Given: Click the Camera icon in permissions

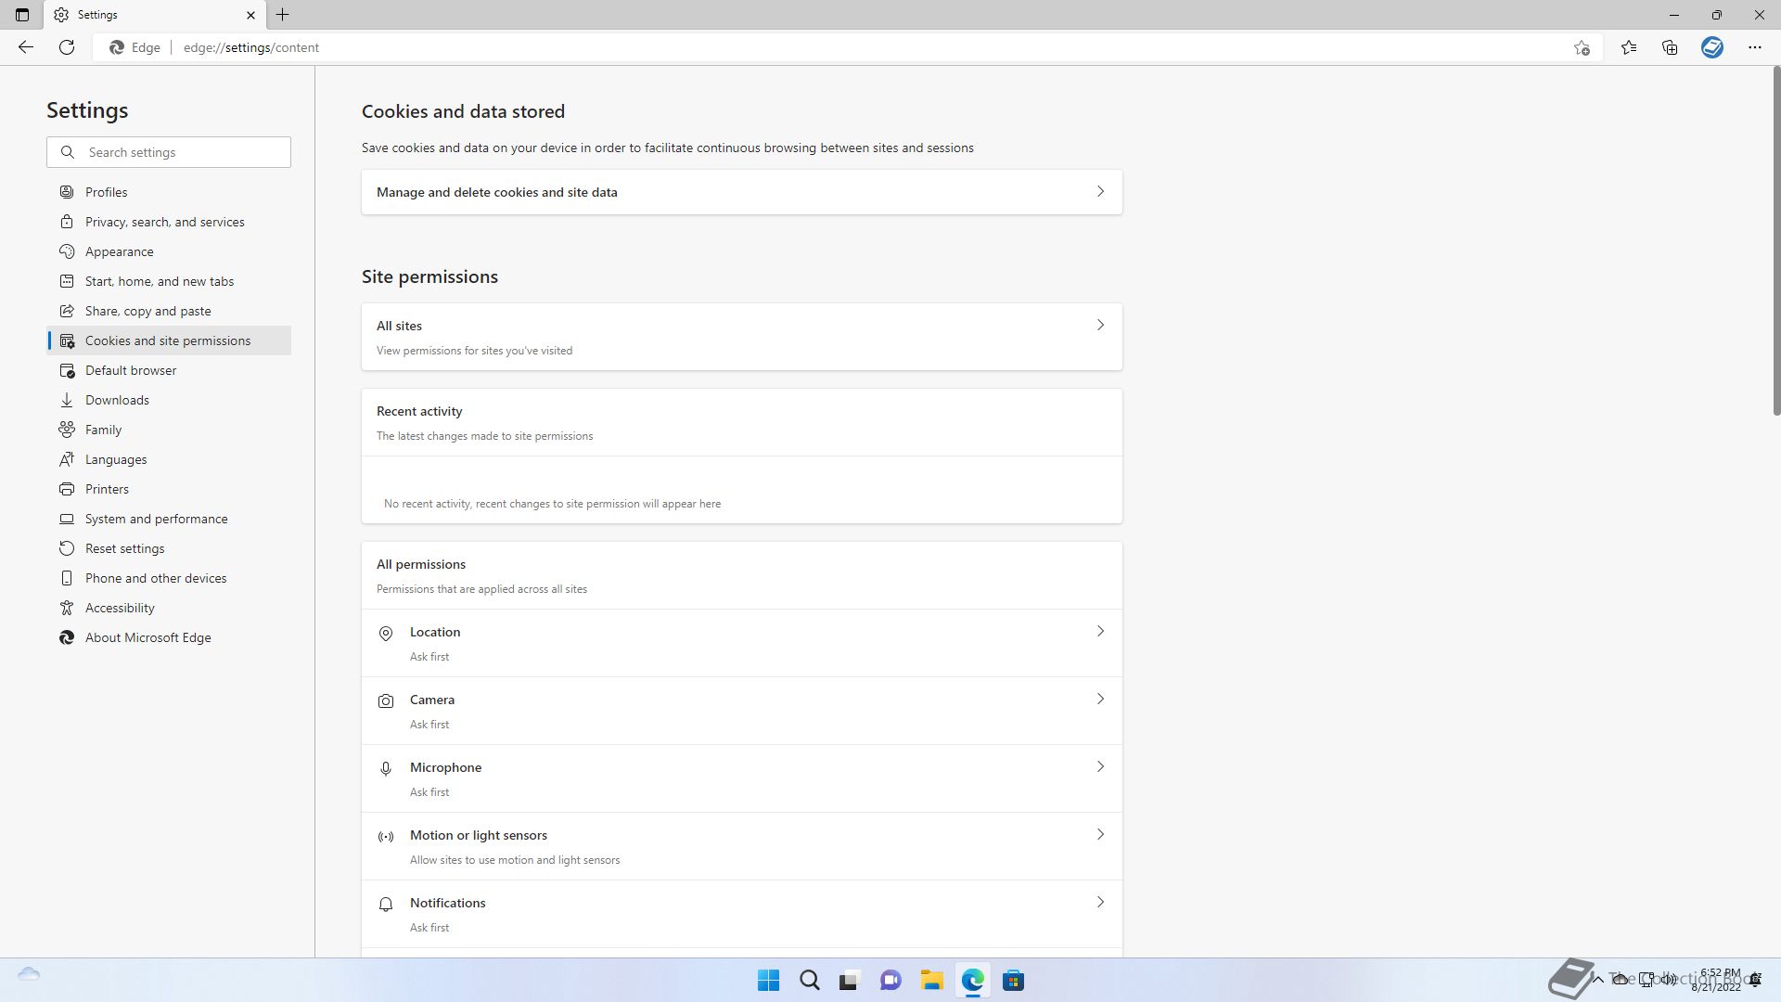Looking at the screenshot, I should [x=386, y=701].
